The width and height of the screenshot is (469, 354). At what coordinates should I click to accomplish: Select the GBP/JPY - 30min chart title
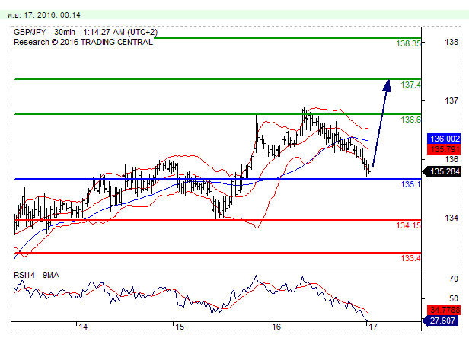[85, 32]
